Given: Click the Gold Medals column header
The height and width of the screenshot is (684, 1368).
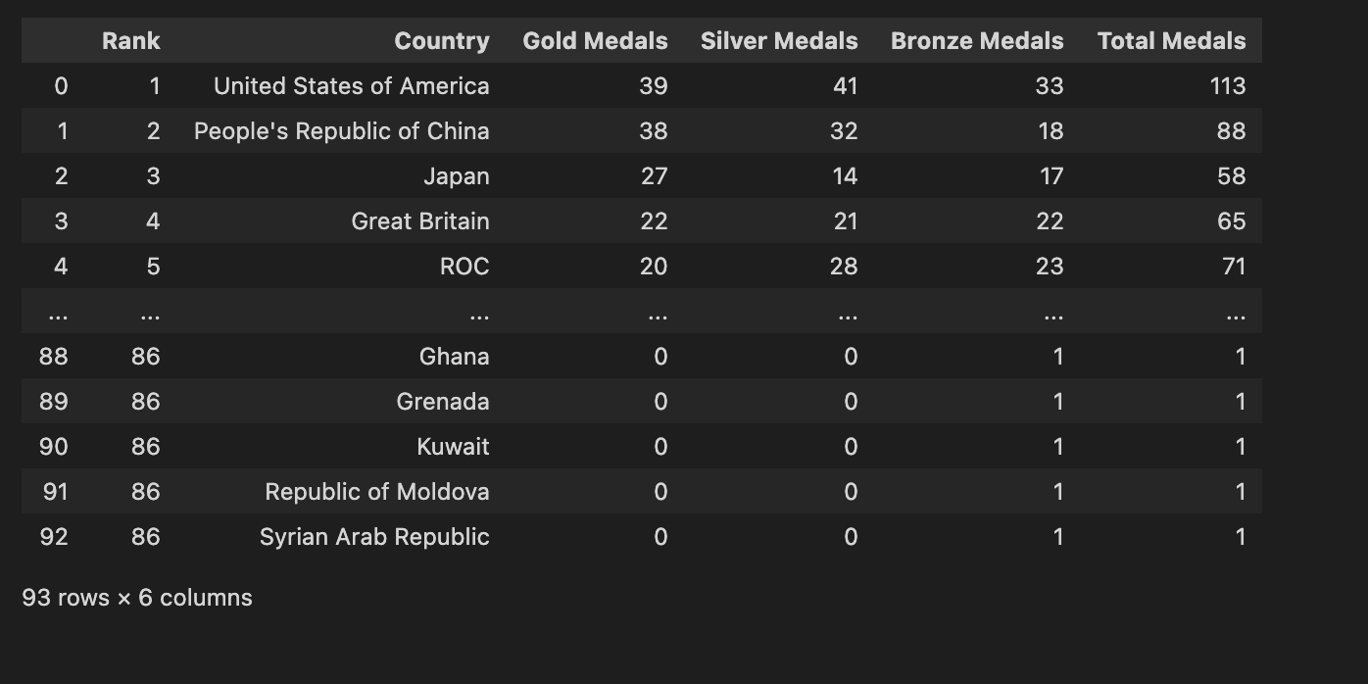Looking at the screenshot, I should [595, 41].
